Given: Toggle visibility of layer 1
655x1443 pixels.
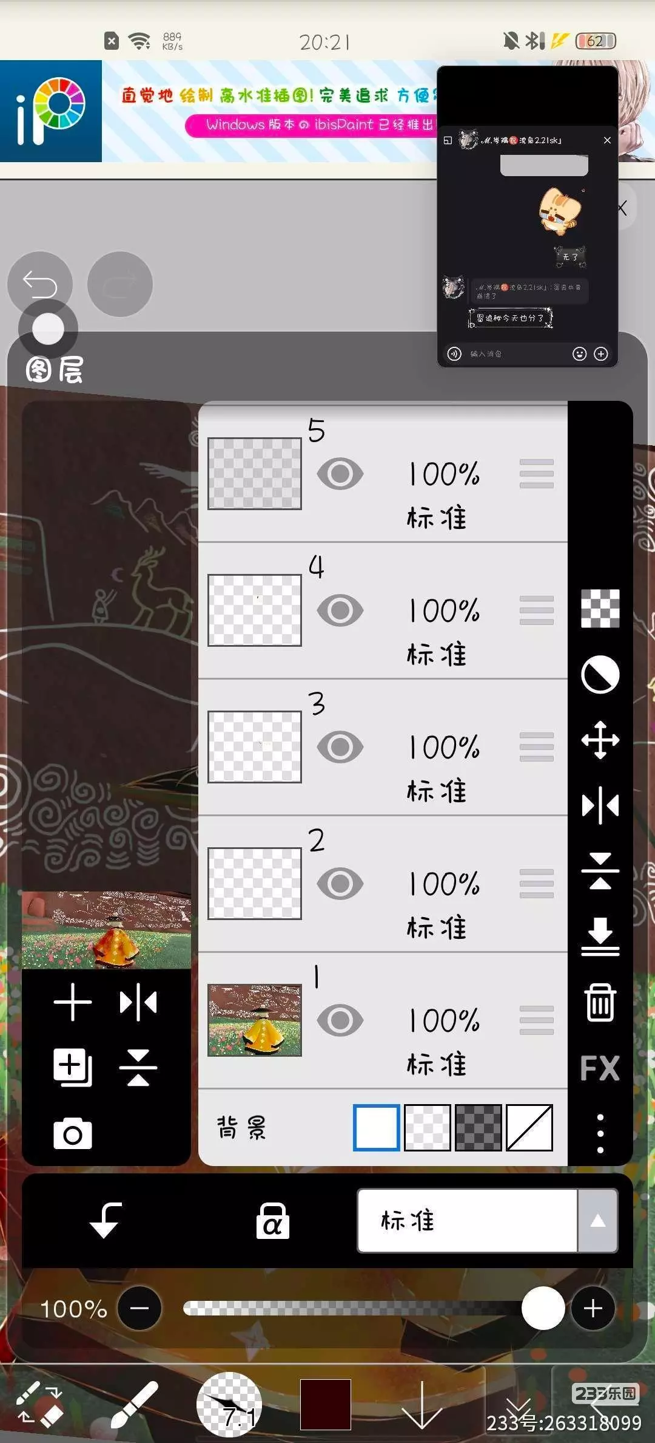Looking at the screenshot, I should click(340, 1020).
